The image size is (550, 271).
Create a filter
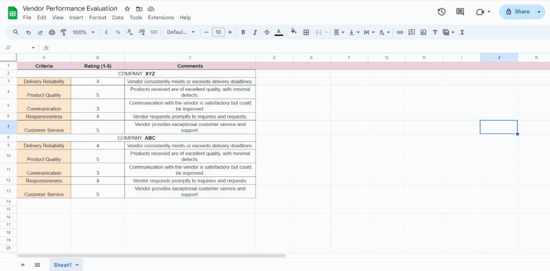[x=435, y=32]
